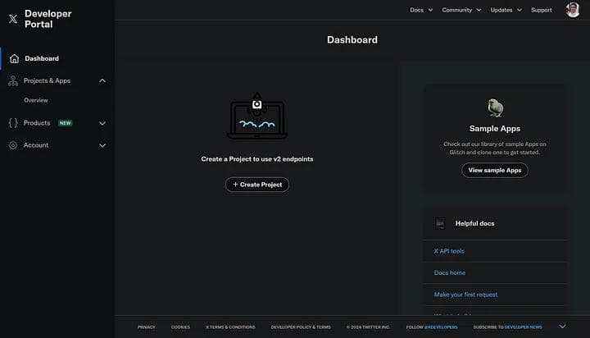Click the Projects & Apps hierarchy icon
590x338 pixels.
pos(13,80)
